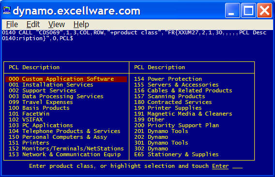The image size is (275, 177).
Task: Maximize the terminal window
Action: click(248, 11)
